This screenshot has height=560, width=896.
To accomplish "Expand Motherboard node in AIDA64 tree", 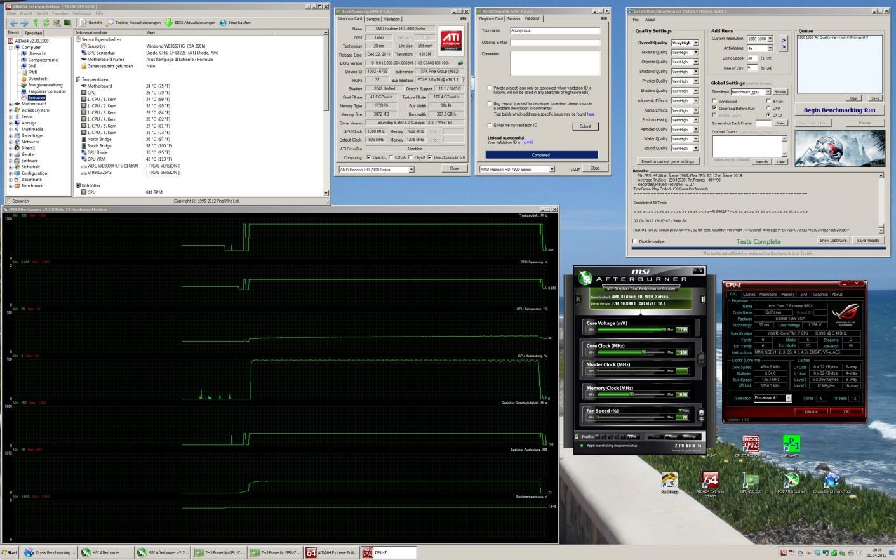I will [11, 104].
